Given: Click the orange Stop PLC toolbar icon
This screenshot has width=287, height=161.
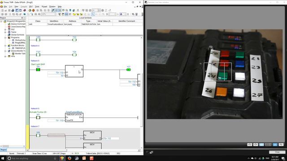Looking at the screenshot, I should (x=33, y=10).
